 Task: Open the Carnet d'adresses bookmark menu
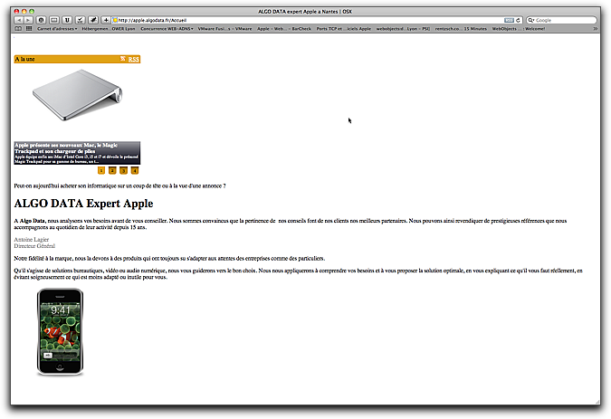click(x=57, y=28)
